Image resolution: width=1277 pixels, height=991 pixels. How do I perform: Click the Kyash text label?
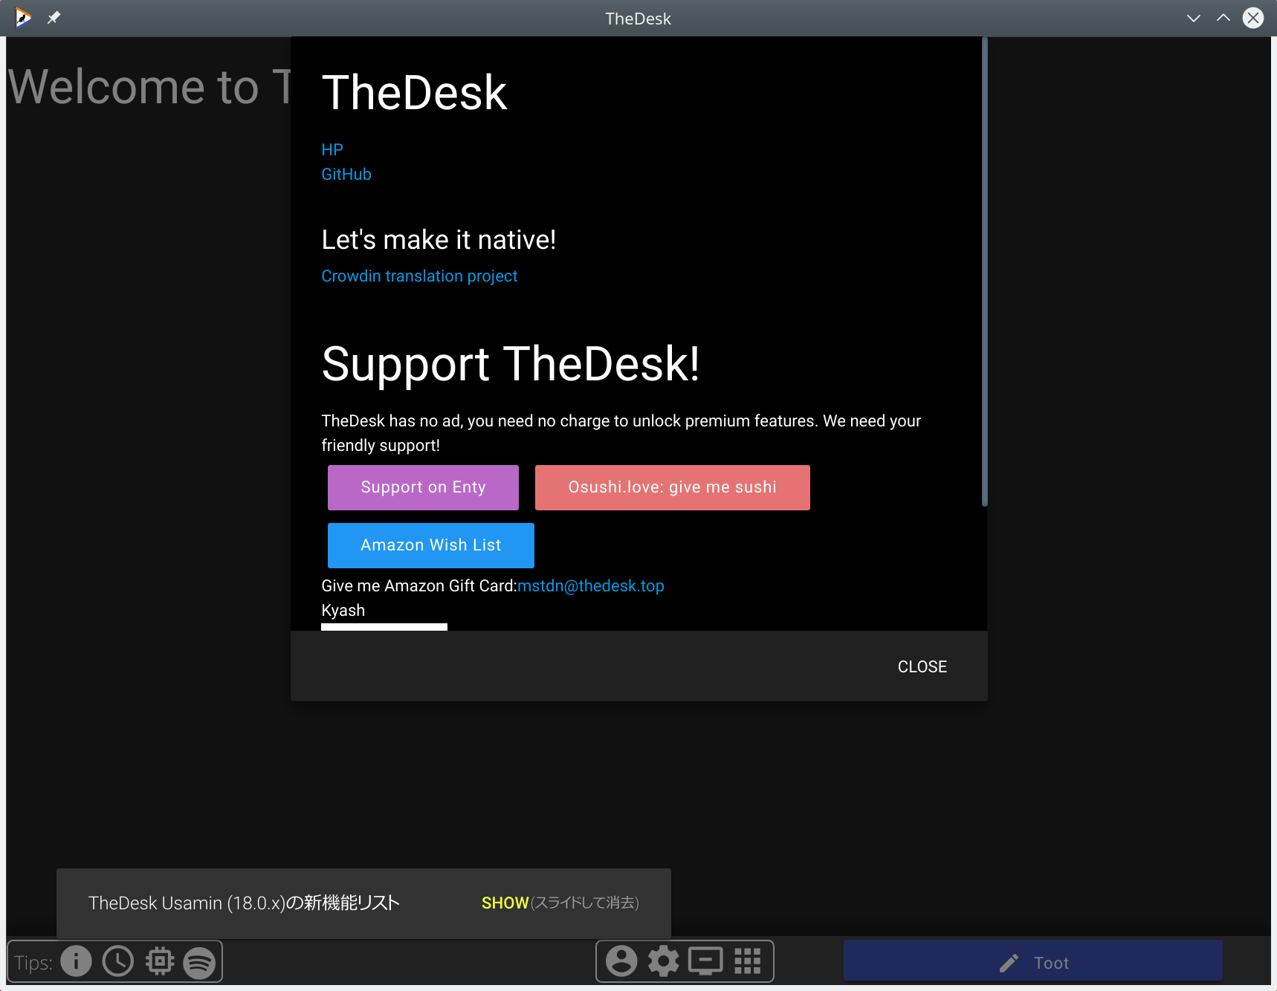pos(343,611)
